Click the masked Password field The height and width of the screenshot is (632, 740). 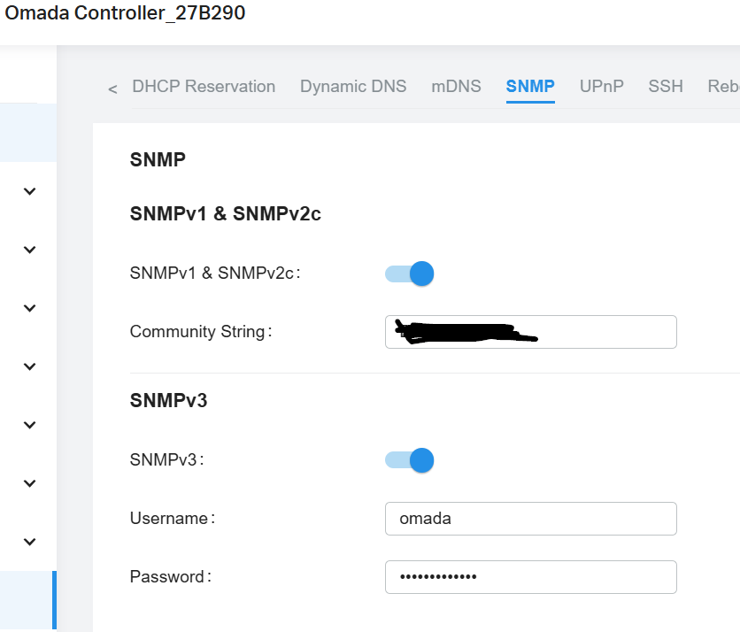click(x=530, y=576)
